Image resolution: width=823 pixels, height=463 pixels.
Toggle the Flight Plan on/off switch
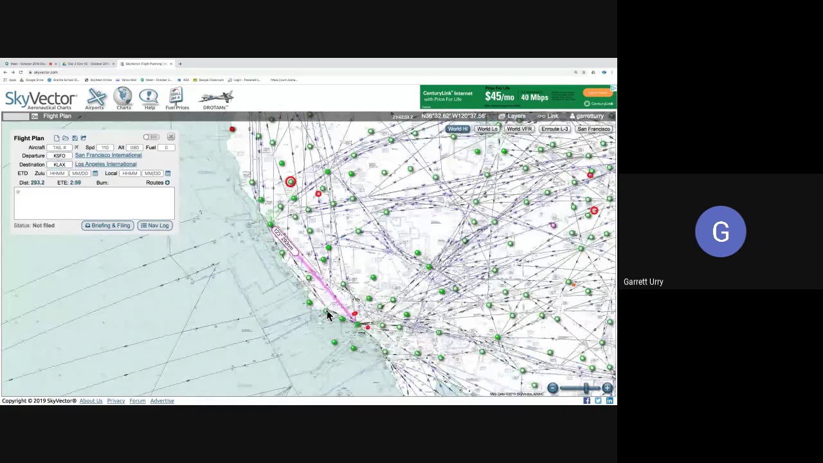click(151, 137)
